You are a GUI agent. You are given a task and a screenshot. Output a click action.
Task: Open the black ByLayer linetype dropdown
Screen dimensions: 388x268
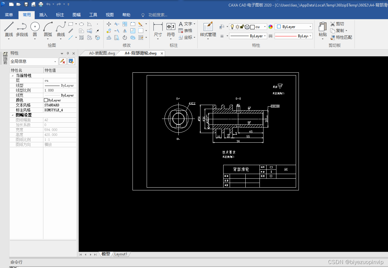[x=265, y=36]
